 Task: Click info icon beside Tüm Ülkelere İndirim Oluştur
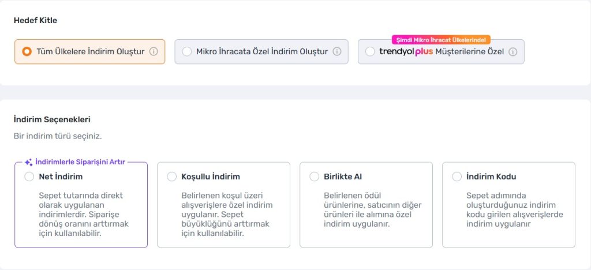[154, 51]
